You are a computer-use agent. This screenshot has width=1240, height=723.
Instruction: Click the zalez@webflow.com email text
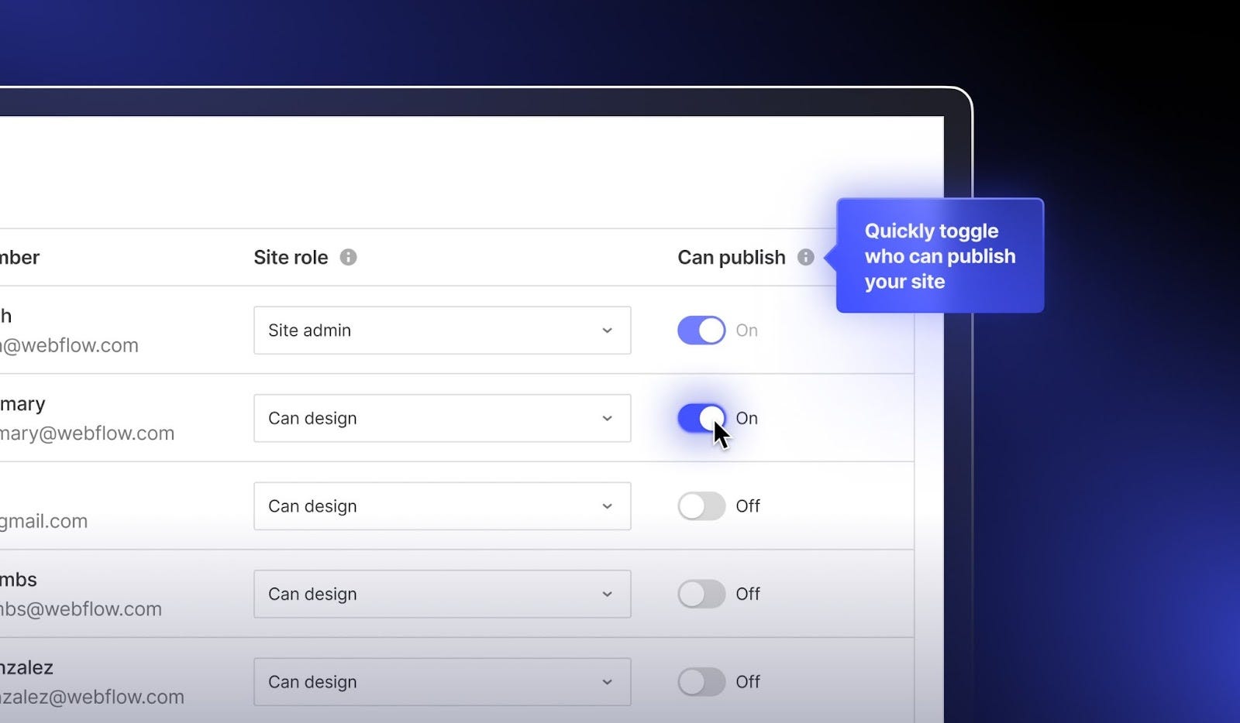pos(92,697)
